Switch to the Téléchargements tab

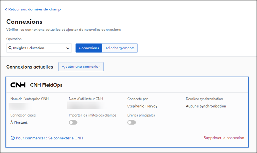click(x=120, y=48)
